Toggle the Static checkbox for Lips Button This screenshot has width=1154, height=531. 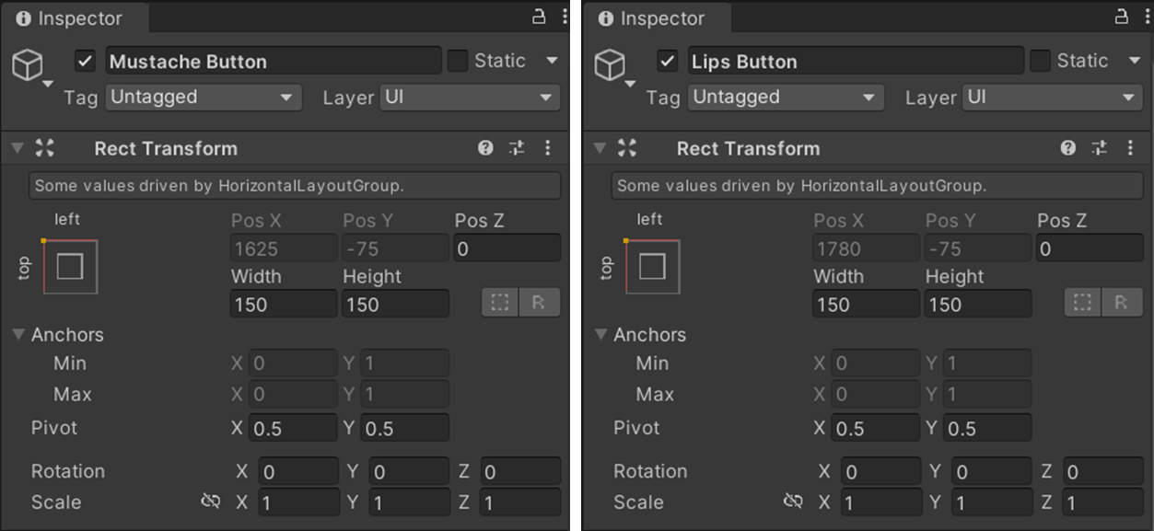pos(1040,62)
